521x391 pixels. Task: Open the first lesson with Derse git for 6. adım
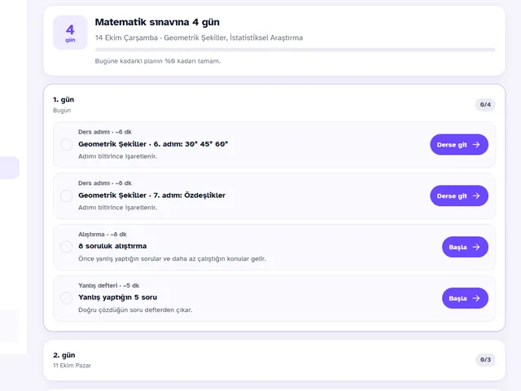[x=459, y=145]
